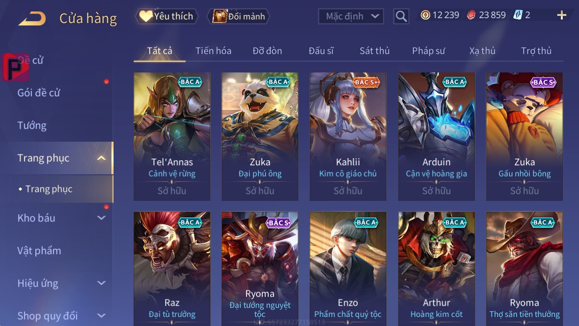
Task: Open Đổi mảnh fragment exchange
Action: (x=238, y=16)
